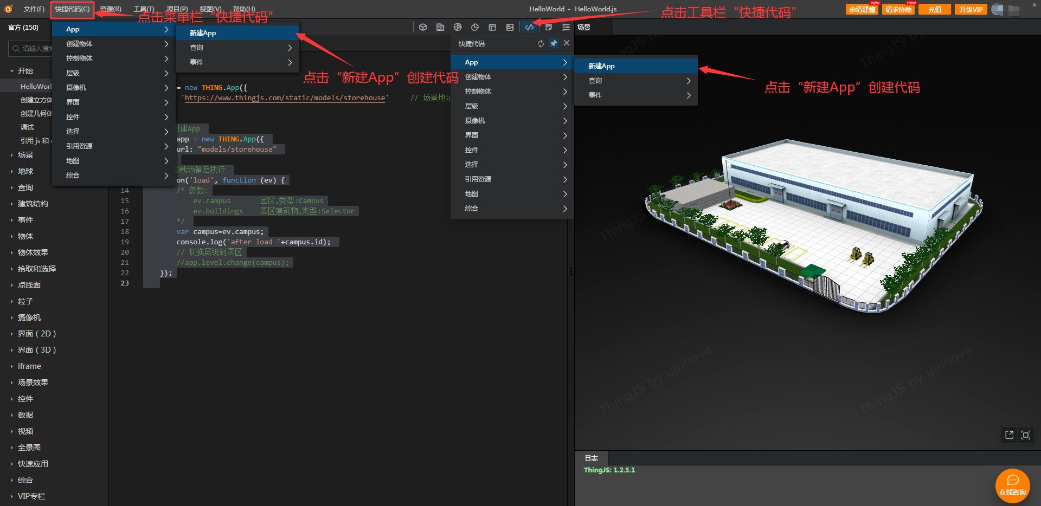The image size is (1041, 506).
Task: Open the map globe toolbar icon
Action: point(457,27)
